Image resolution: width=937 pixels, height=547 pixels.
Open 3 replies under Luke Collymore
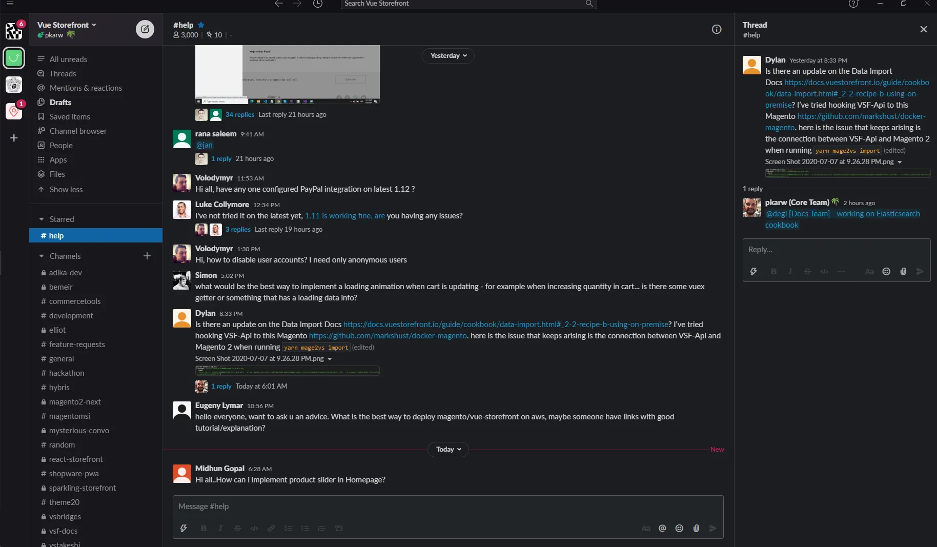pos(238,229)
